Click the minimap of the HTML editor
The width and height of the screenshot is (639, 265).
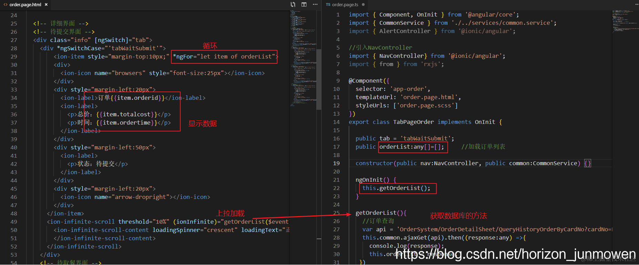pyautogui.click(x=303, y=59)
